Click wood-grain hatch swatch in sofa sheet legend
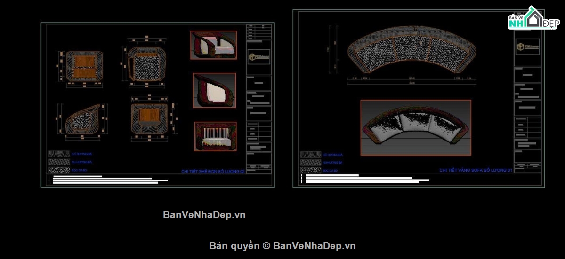This screenshot has width=565, height=259. [x=311, y=154]
